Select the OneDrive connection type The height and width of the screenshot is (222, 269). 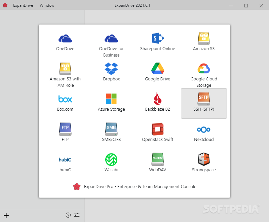(x=65, y=40)
